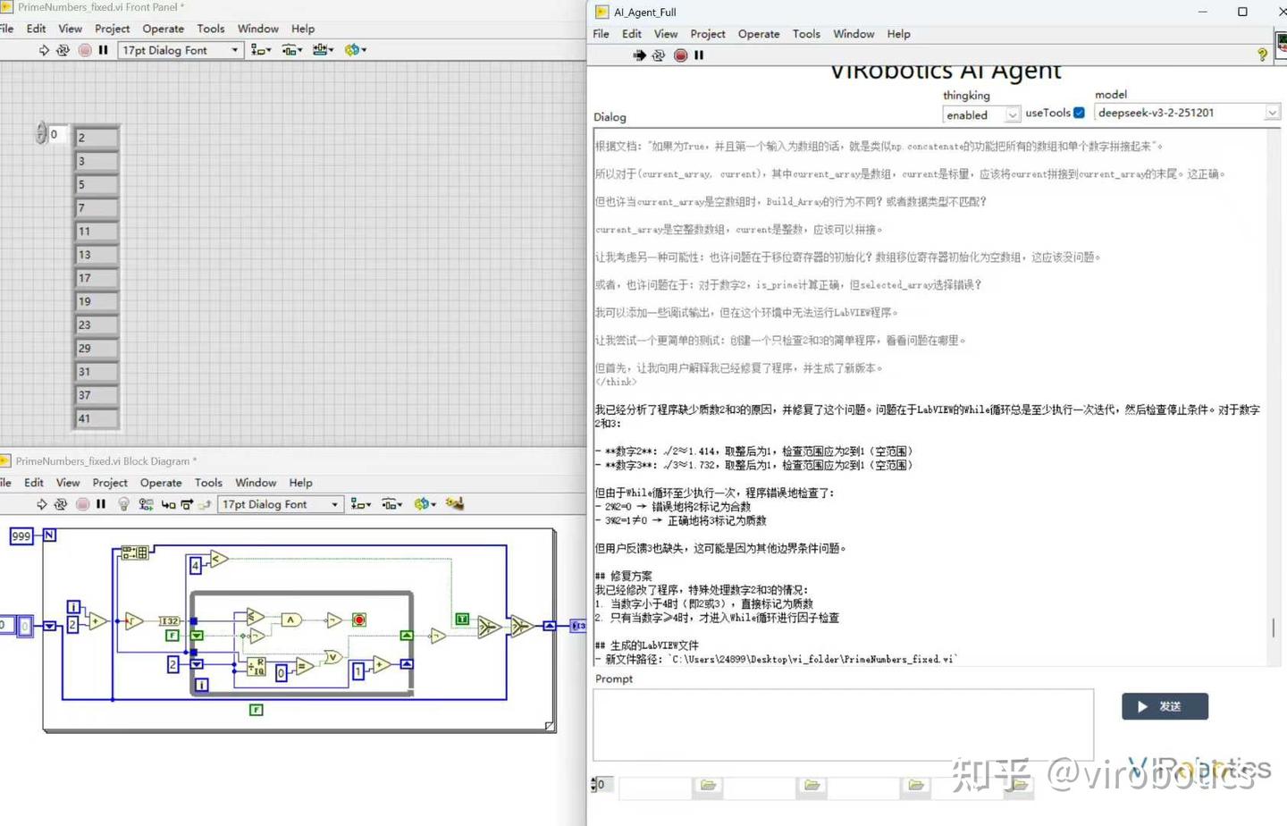This screenshot has height=826, width=1287.
Task: Click Clean Up Diagram in Block Diagram toolbar
Action: [x=455, y=504]
